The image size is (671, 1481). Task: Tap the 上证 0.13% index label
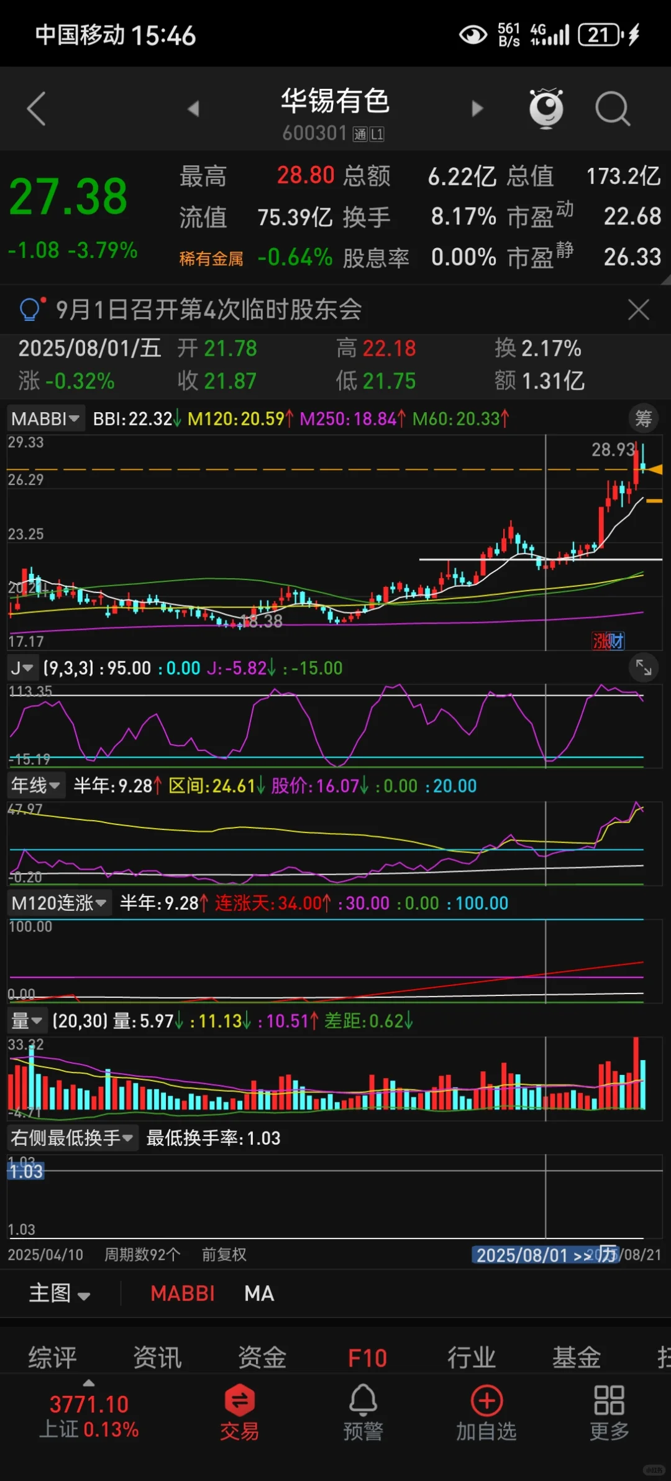(89, 1429)
